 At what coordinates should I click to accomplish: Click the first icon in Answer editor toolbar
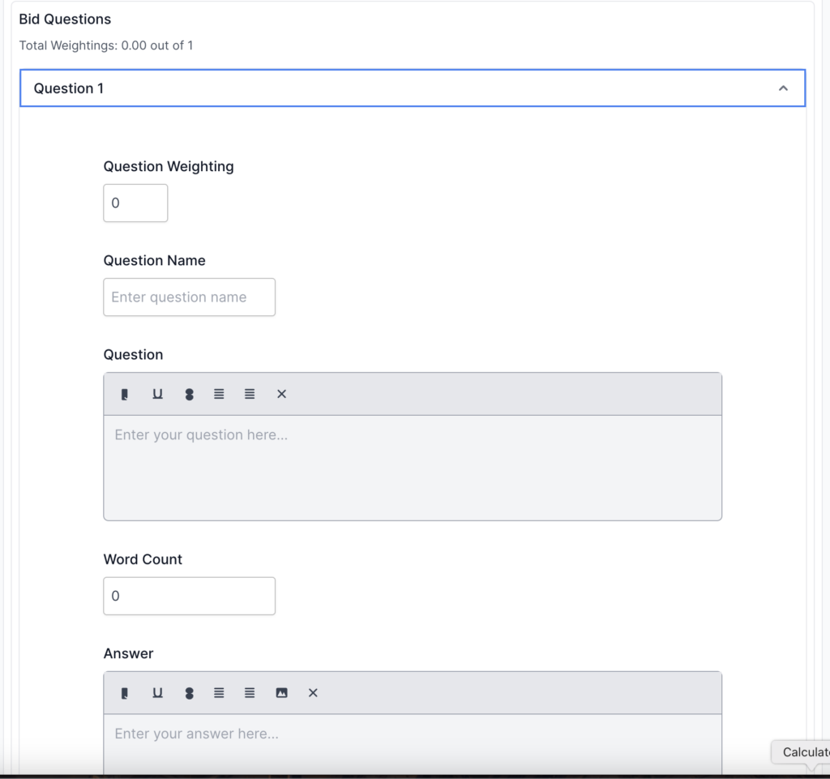click(x=125, y=693)
